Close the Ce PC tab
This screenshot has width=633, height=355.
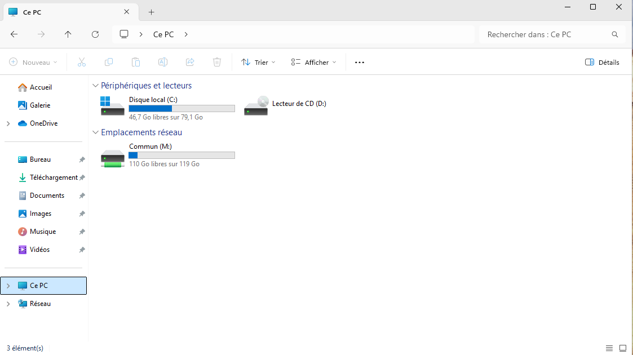[126, 12]
